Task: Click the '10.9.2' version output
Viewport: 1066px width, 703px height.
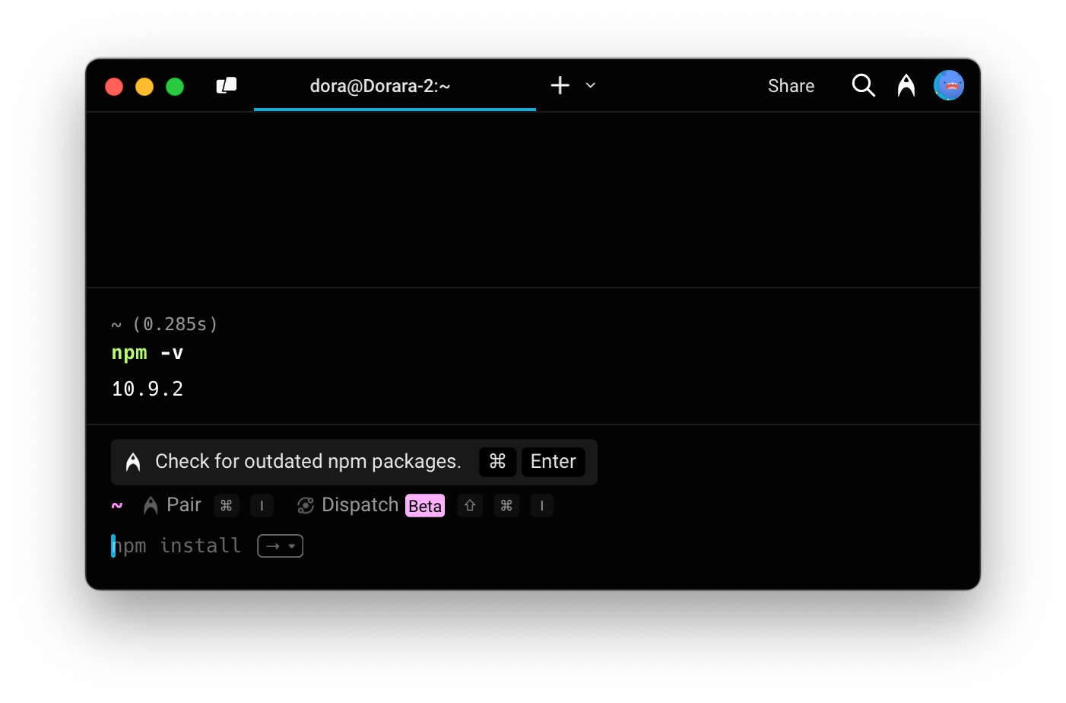Action: tap(148, 389)
